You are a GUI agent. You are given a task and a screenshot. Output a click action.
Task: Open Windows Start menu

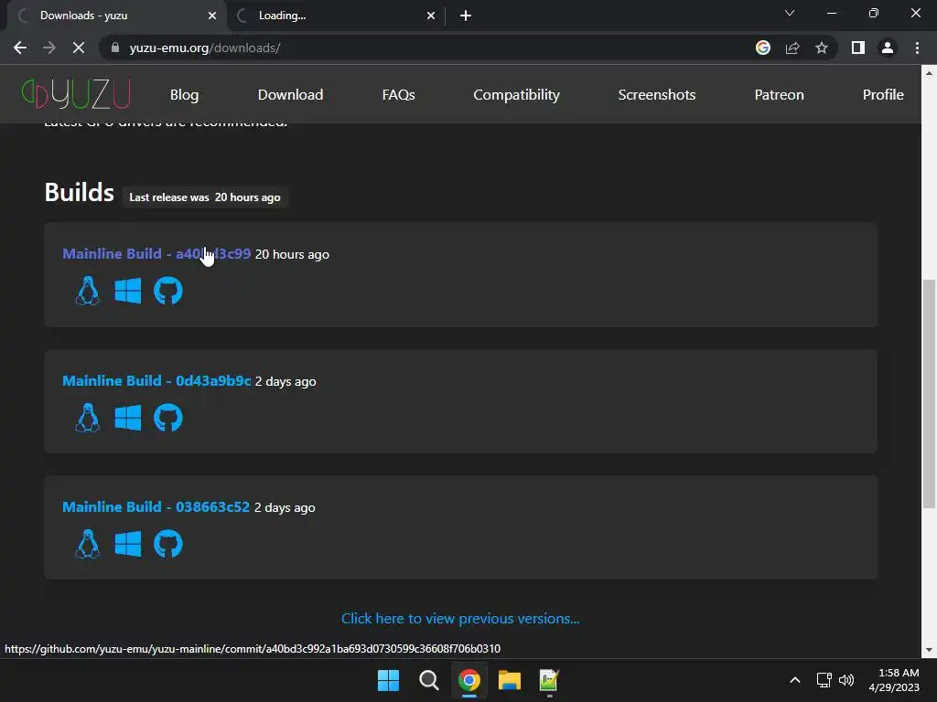(x=388, y=680)
